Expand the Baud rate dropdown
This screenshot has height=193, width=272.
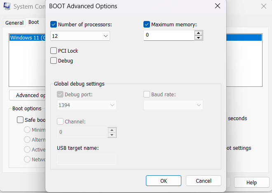pyautogui.click(x=173, y=105)
